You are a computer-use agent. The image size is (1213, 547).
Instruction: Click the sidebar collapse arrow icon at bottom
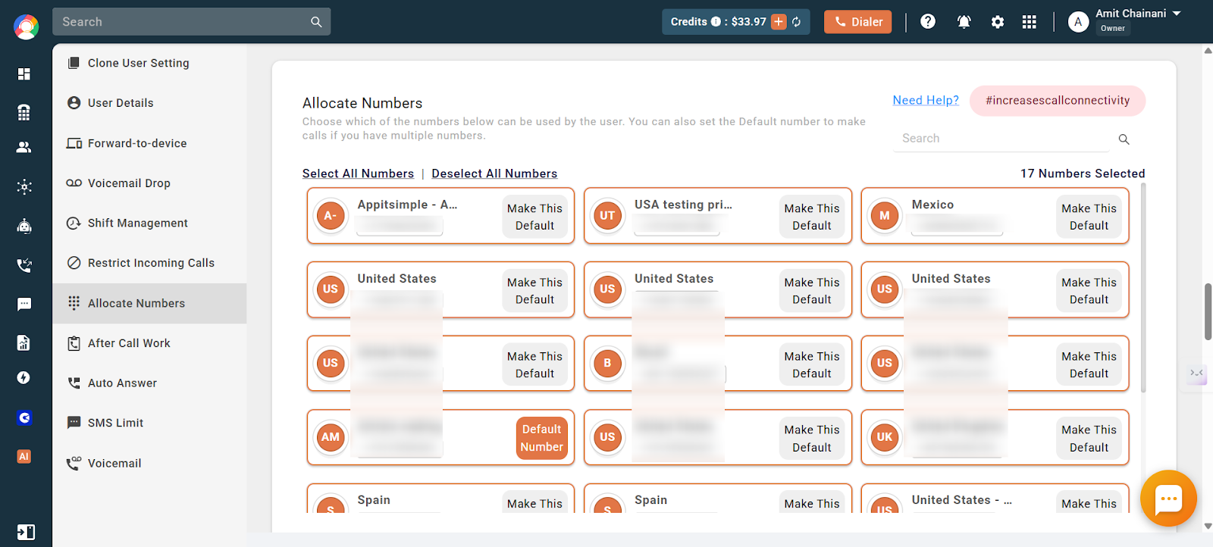tap(26, 532)
